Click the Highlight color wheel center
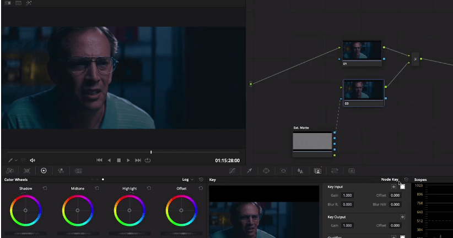Image resolution: width=453 pixels, height=238 pixels. point(130,211)
